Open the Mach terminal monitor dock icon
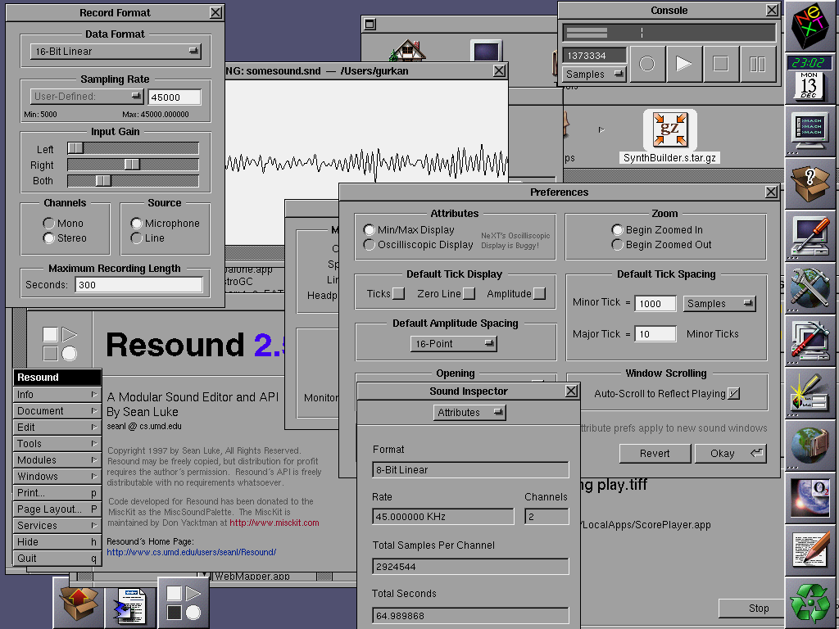 tap(810, 130)
